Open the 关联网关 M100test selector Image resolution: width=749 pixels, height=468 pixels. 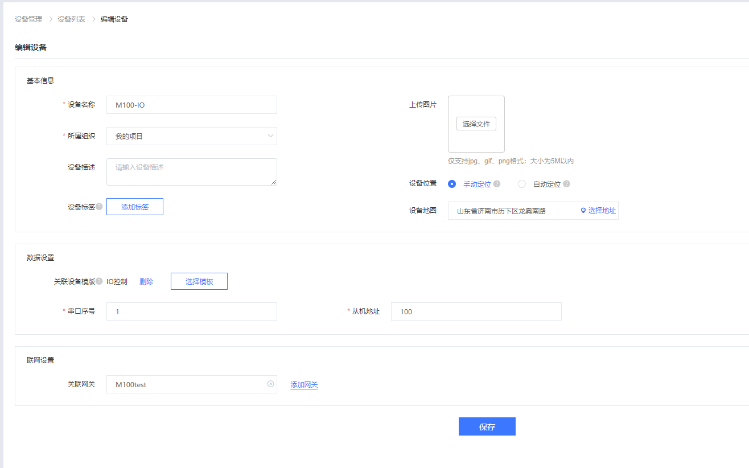pos(185,384)
